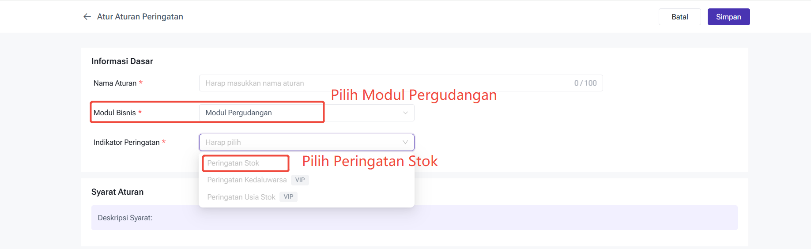Viewport: 811px width, 249px height.
Task: Click the Indikator Peringatan 'Harap pilih' field
Action: click(x=300, y=142)
